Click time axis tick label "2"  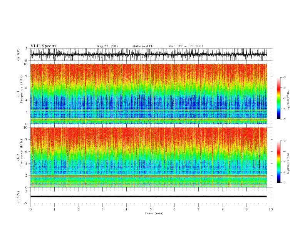coord(79,209)
